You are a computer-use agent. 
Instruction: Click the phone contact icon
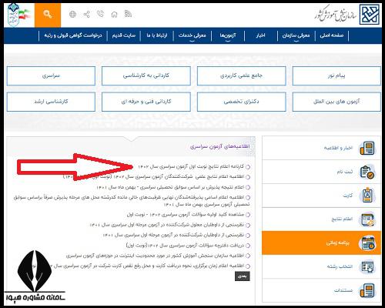pyautogui.click(x=100, y=14)
